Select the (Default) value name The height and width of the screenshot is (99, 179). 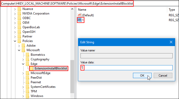88,15
